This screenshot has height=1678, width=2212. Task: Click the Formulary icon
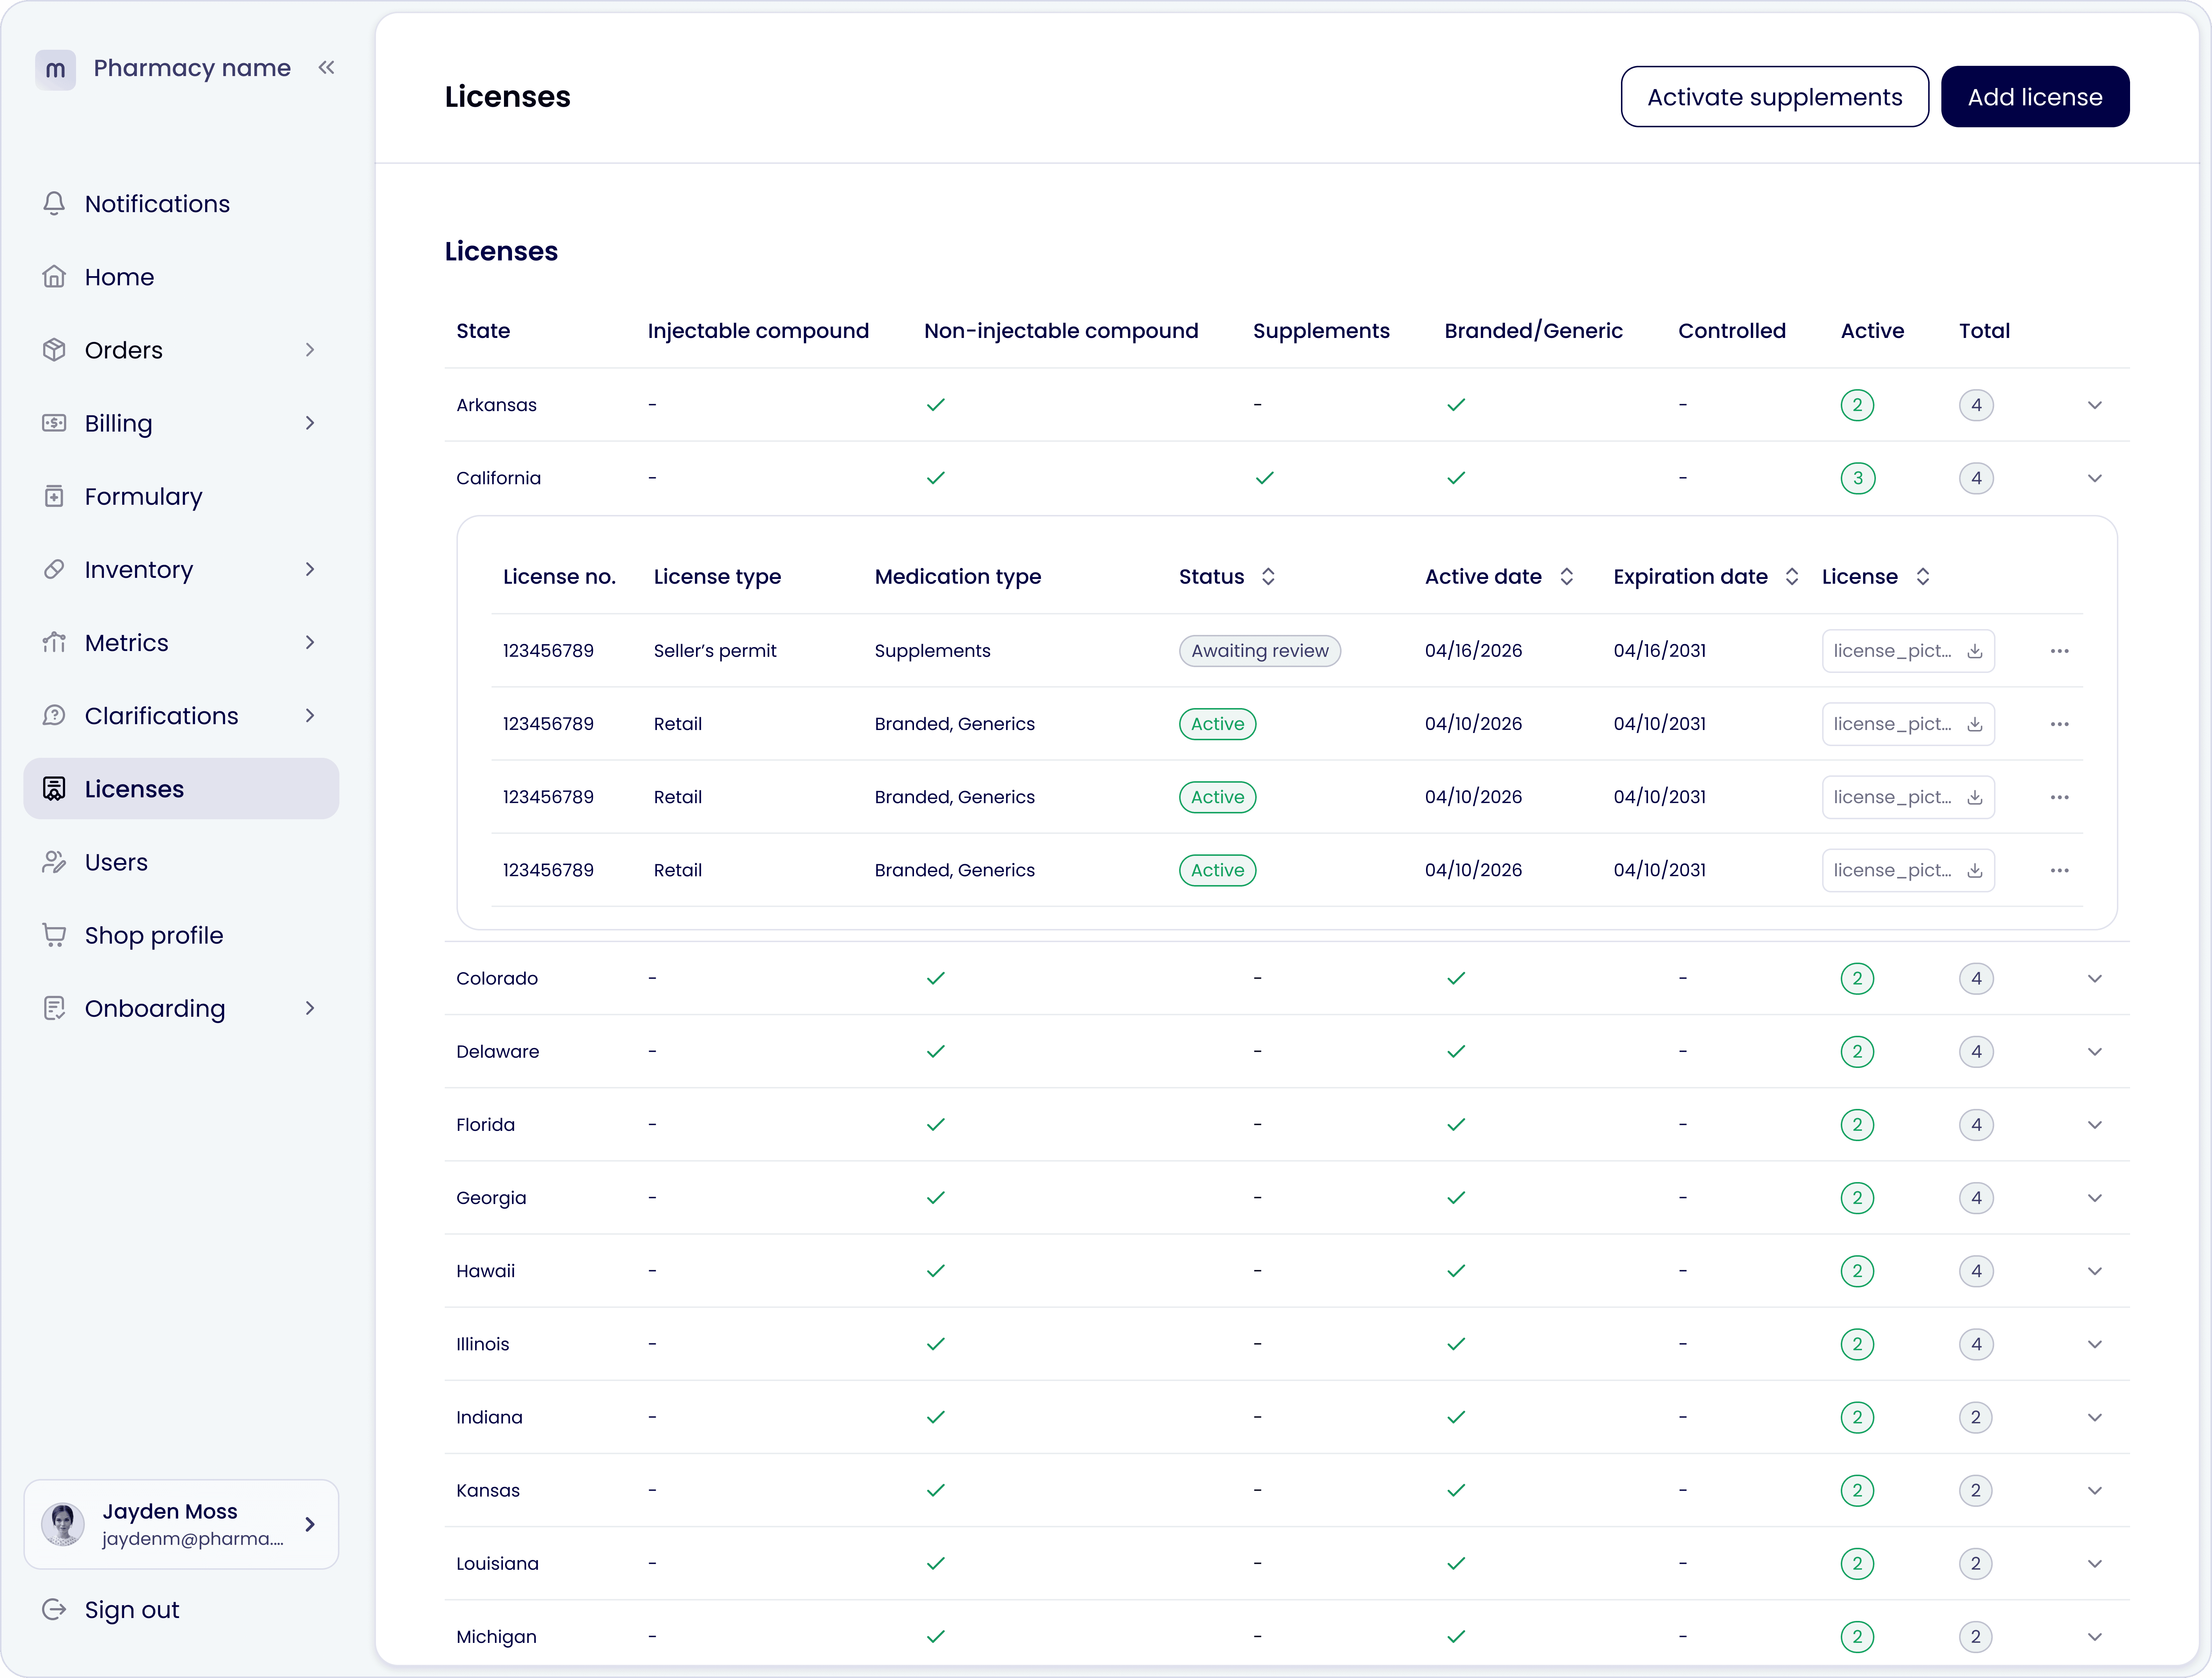(x=54, y=496)
